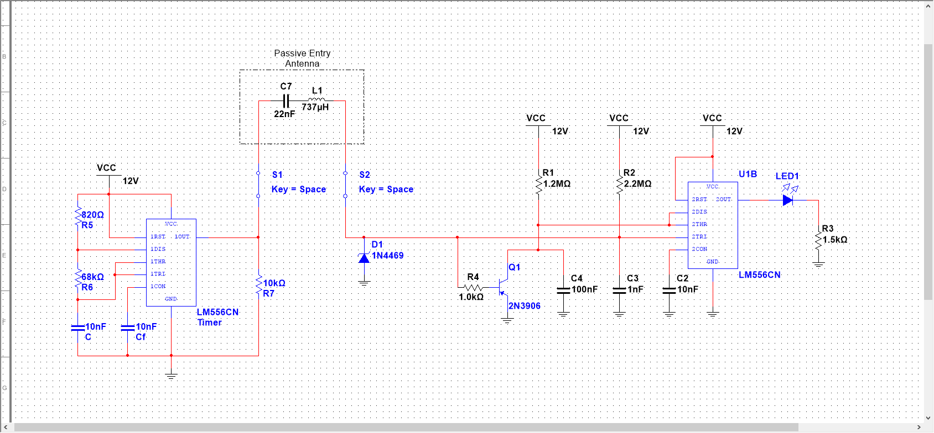The height and width of the screenshot is (433, 934).
Task: Click the '2.2MΩ' value label
Action: pos(637,183)
